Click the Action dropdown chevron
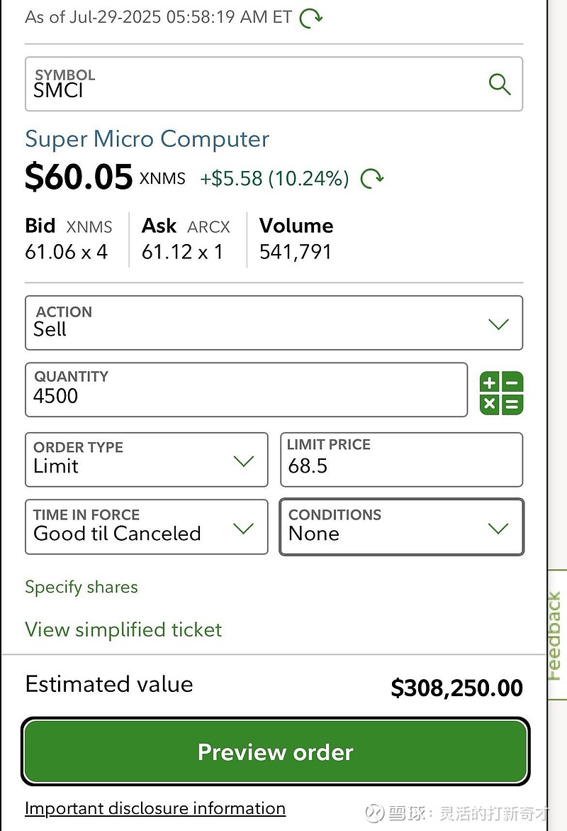The image size is (567, 831). pos(498,324)
